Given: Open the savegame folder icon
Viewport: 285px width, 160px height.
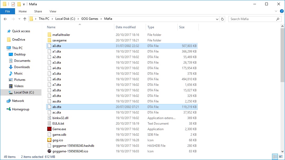Looking at the screenshot, I should pos(49,40).
